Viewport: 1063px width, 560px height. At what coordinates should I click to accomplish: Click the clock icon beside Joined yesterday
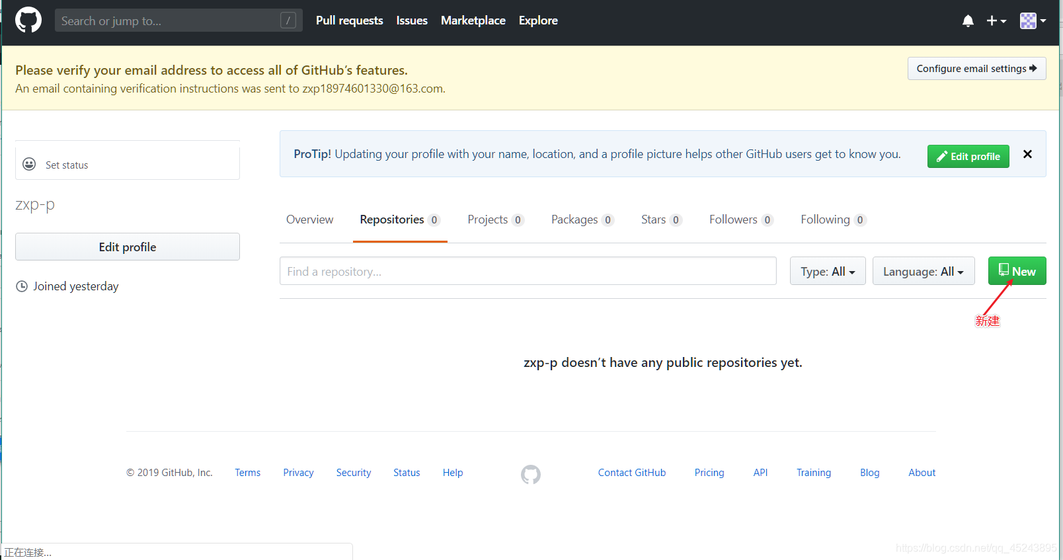coord(22,286)
